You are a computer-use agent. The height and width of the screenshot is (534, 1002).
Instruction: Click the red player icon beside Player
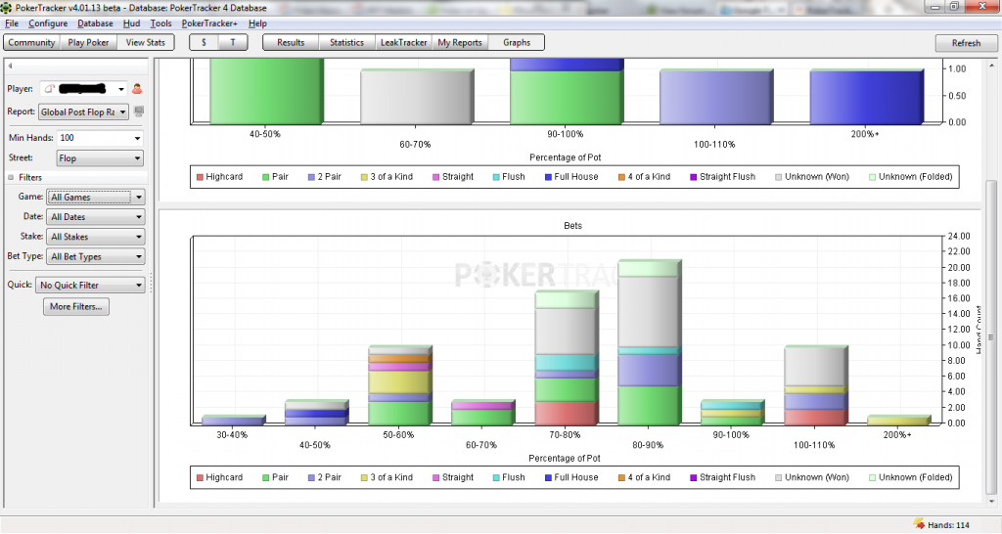pos(137,89)
